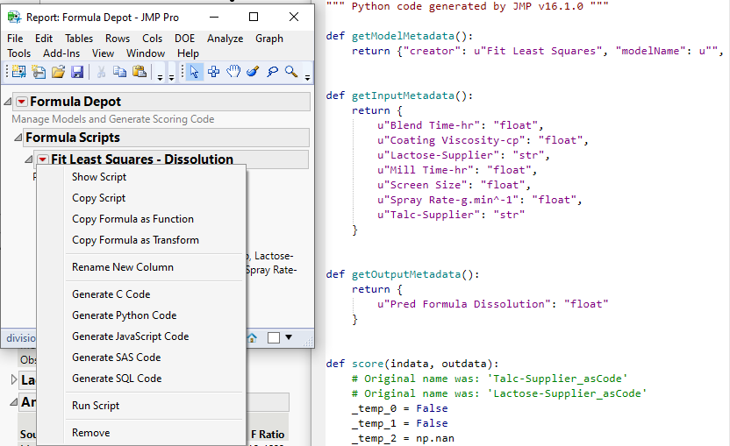Screen dimensions: 730x446
Task: Open the second toolbar overflow arrow beside the tools grip
Action: (x=171, y=77)
